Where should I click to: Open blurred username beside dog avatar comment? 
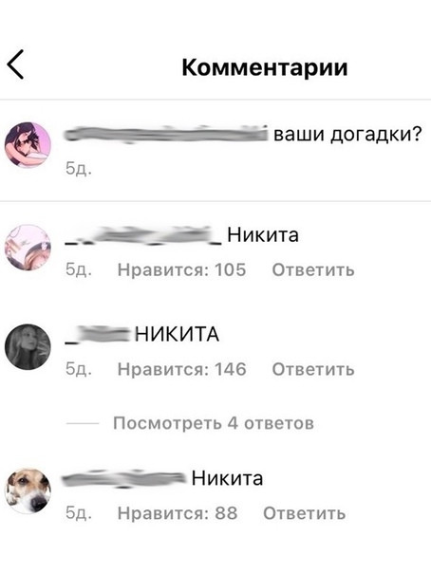(x=124, y=479)
